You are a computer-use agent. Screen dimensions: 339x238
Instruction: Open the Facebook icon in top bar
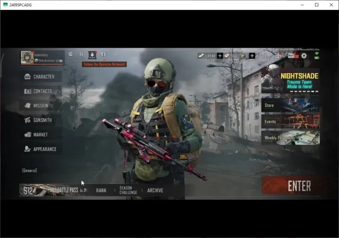coord(103,54)
